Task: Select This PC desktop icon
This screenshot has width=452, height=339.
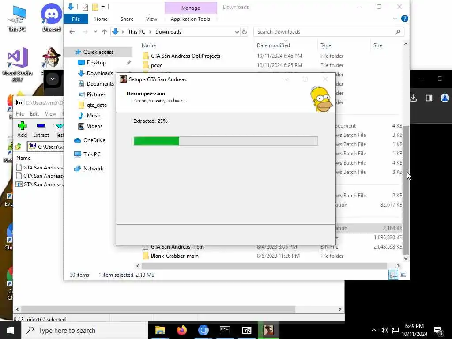Action: click(17, 18)
